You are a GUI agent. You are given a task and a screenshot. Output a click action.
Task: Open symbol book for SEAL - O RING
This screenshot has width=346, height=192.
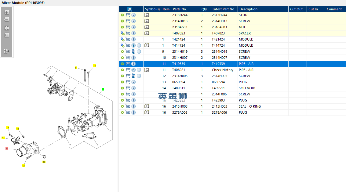147,106
